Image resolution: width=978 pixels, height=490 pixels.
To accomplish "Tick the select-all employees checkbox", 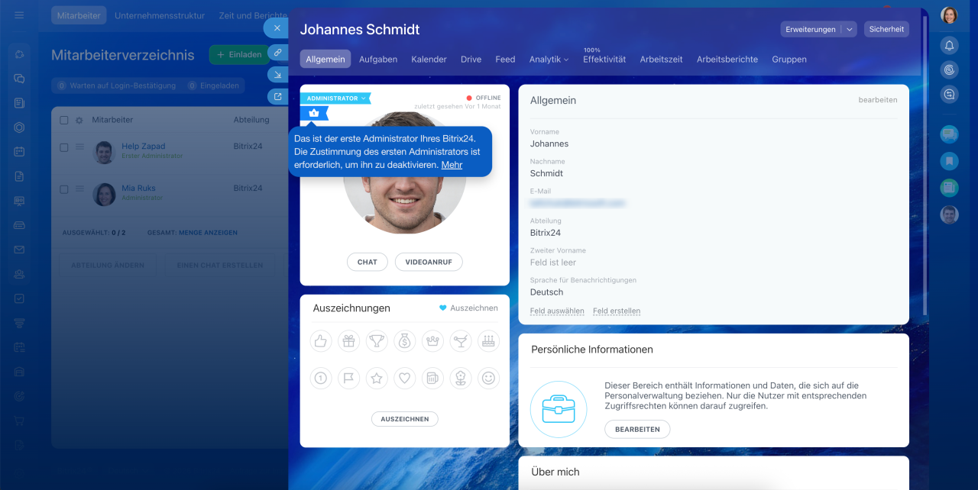I will (64, 121).
